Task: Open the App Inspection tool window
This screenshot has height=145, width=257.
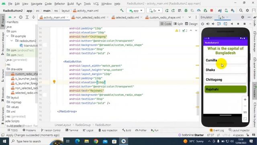Action: point(108,130)
